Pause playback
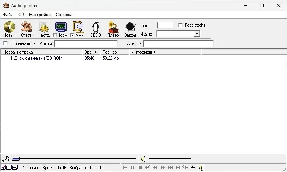Screen dimensions: 287x172 tap(132, 167)
